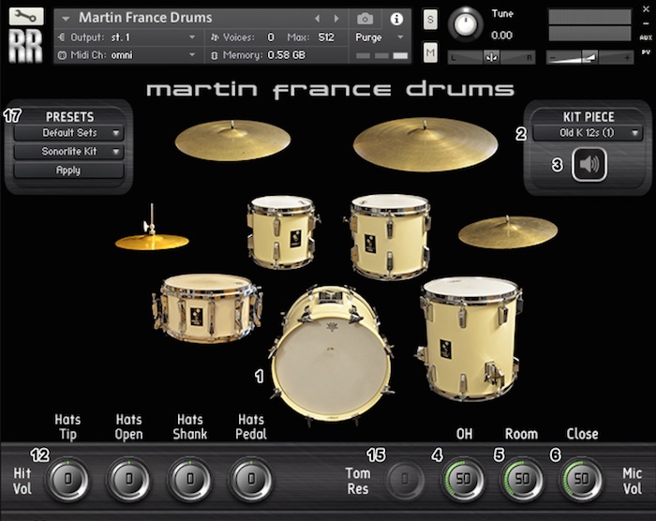Toggle the Mute (M) button
656x521 pixels.
click(430, 53)
